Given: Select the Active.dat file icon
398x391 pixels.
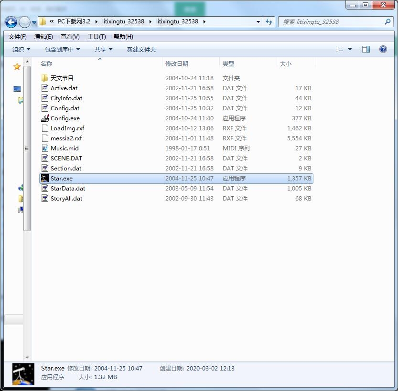Looking at the screenshot, I should pyautogui.click(x=45, y=88).
